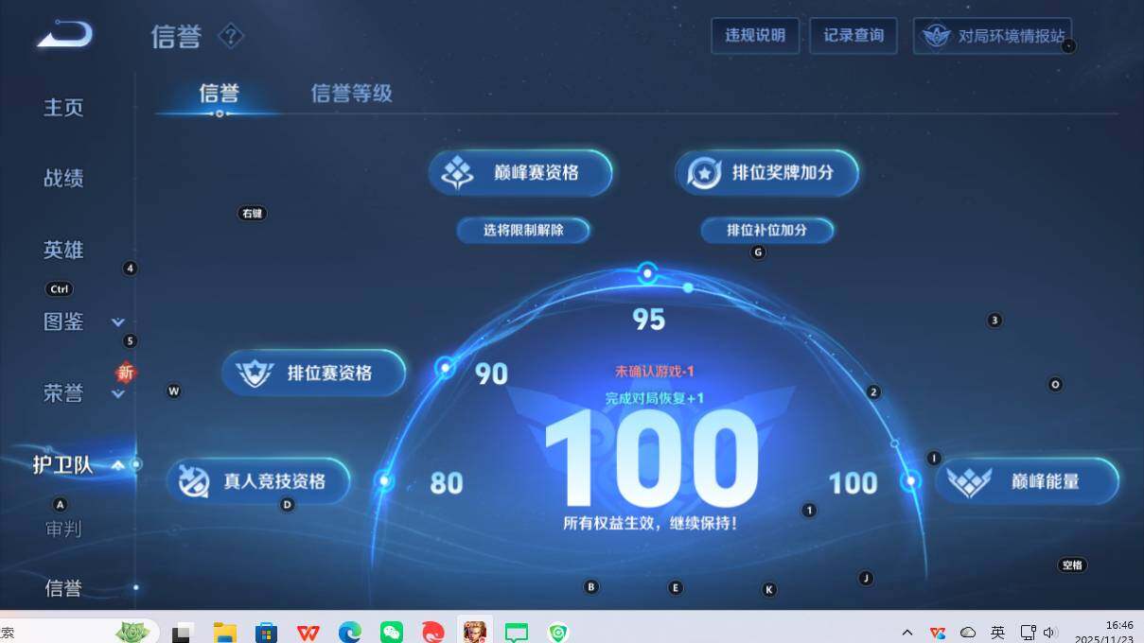Open the volume speaker tray icon
1144x643 pixels.
coord(1049,633)
